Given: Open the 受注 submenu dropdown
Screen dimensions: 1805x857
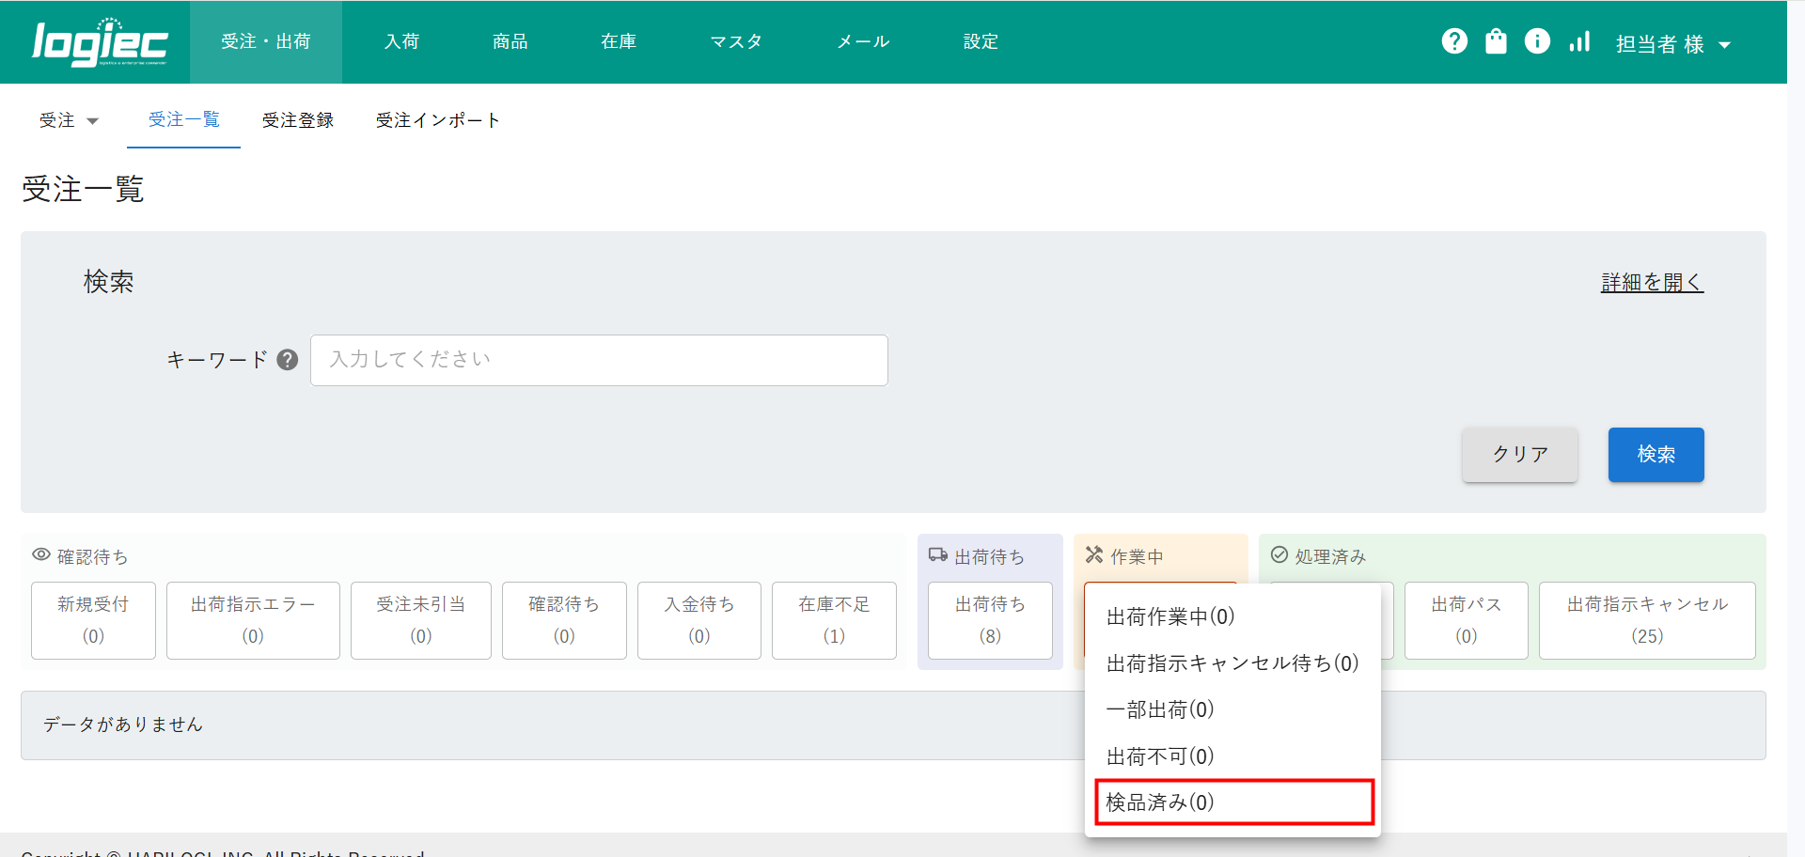Looking at the screenshot, I should (x=69, y=120).
